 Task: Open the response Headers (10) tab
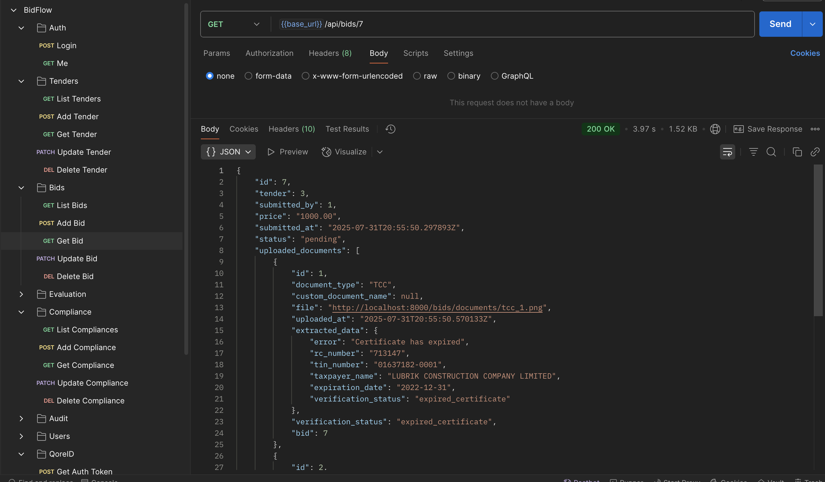(292, 129)
